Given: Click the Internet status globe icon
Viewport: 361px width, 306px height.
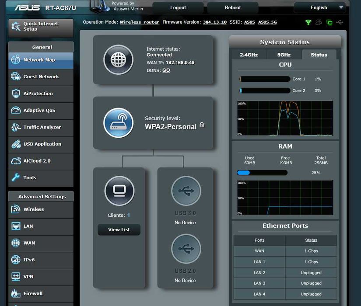Looking at the screenshot, I should (x=118, y=59).
